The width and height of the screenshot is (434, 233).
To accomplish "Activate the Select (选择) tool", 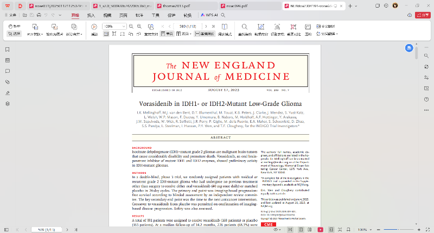I will [14, 34].
